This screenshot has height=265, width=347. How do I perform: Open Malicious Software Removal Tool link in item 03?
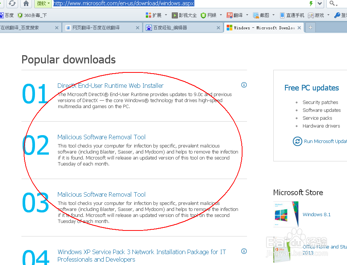pyautogui.click(x=102, y=194)
